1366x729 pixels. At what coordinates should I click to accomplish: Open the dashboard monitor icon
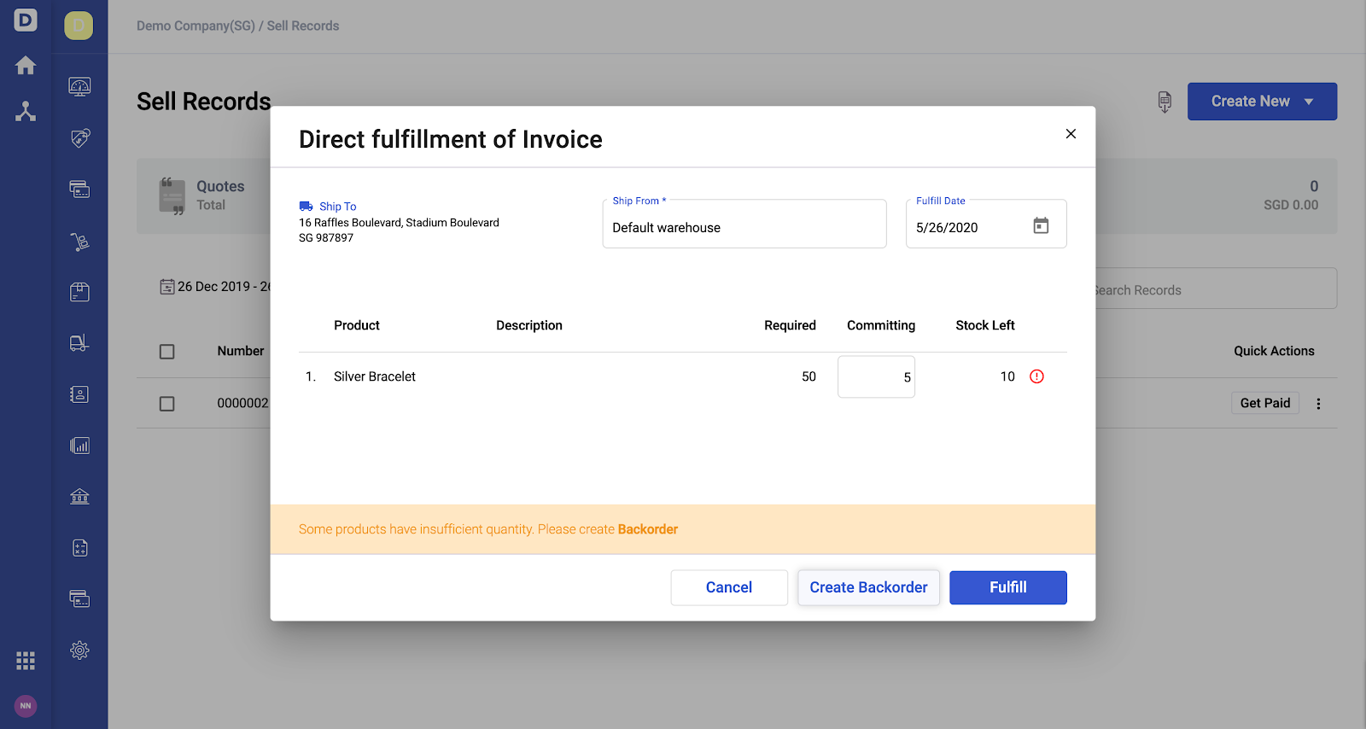coord(79,87)
